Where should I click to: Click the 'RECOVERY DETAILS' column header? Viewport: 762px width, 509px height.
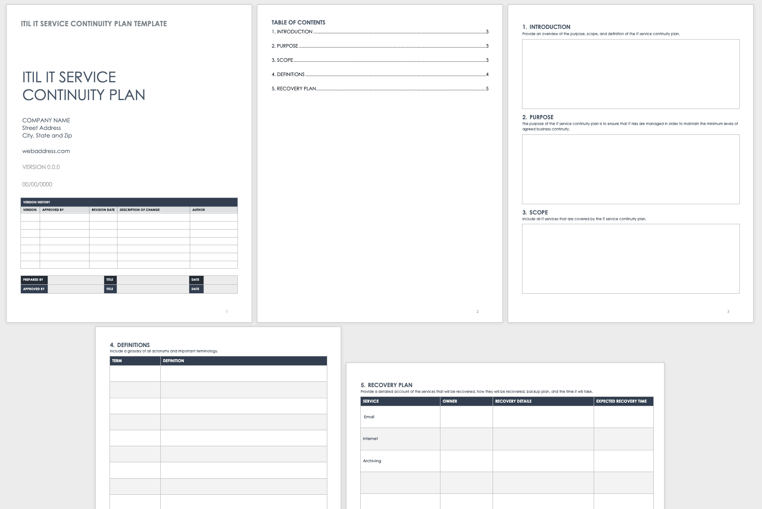click(x=543, y=401)
